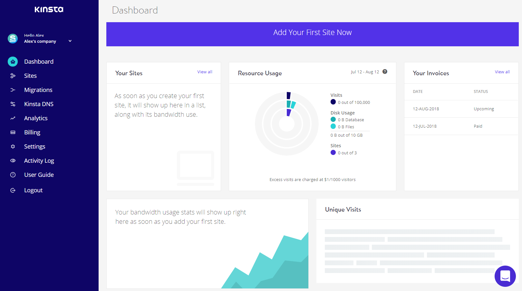Image resolution: width=522 pixels, height=291 pixels.
Task: Click View all in Your Sites
Action: click(205, 72)
